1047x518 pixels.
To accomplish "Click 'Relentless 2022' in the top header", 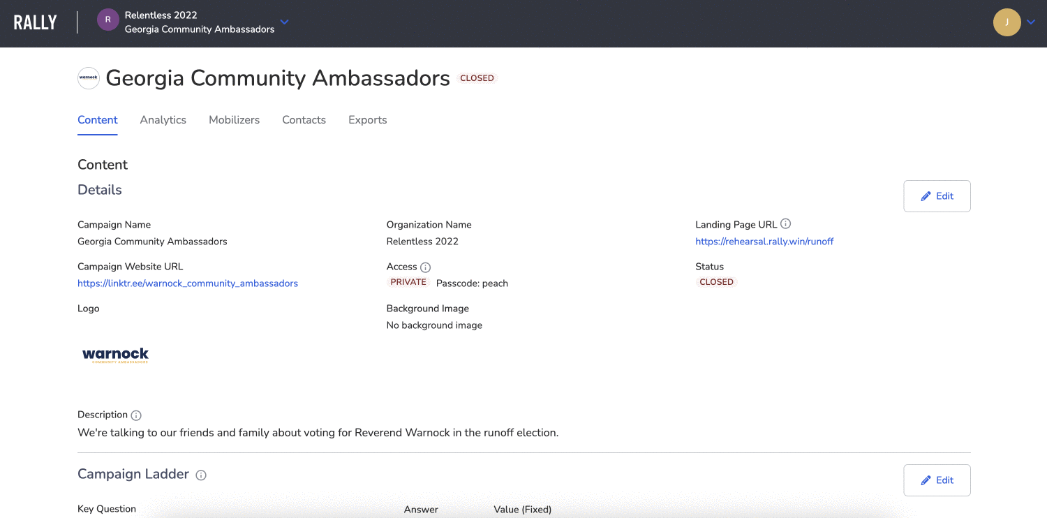I will pos(161,15).
